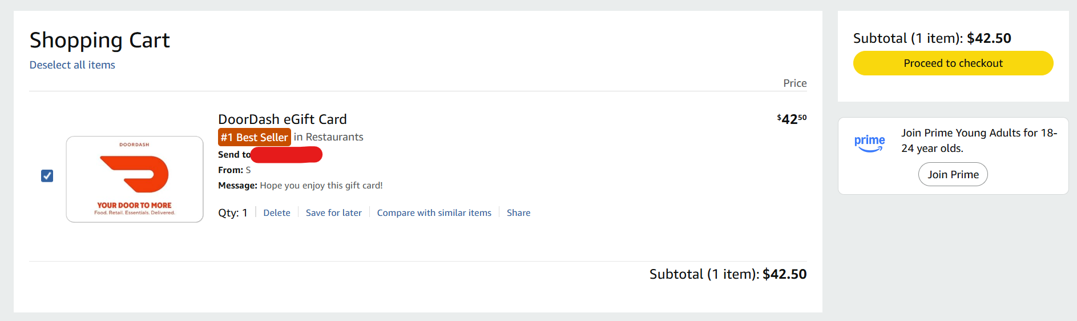Click the Qty: 1 quantity selector

point(233,213)
